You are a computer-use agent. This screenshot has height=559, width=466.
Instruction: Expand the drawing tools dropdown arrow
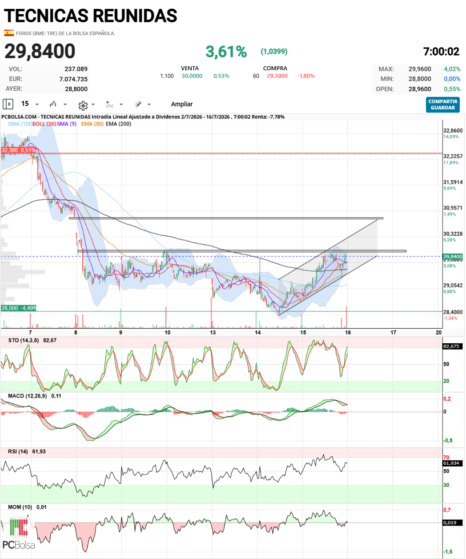click(x=149, y=105)
